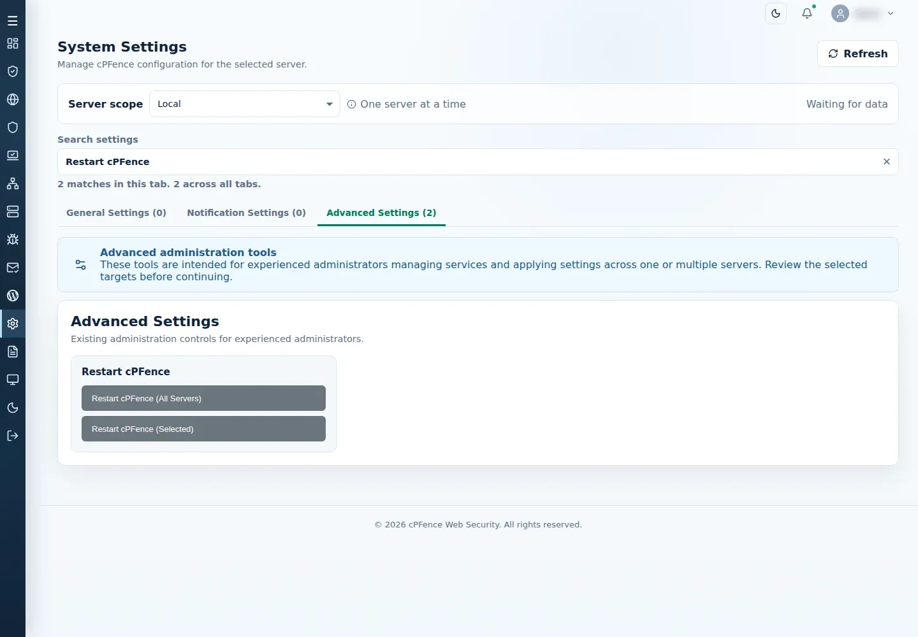This screenshot has height=637, width=918.
Task: Open the WordPress sidebar icon
Action: point(13,296)
